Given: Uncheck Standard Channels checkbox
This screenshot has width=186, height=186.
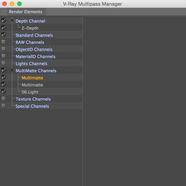Looking at the screenshot, I should click(3, 35).
